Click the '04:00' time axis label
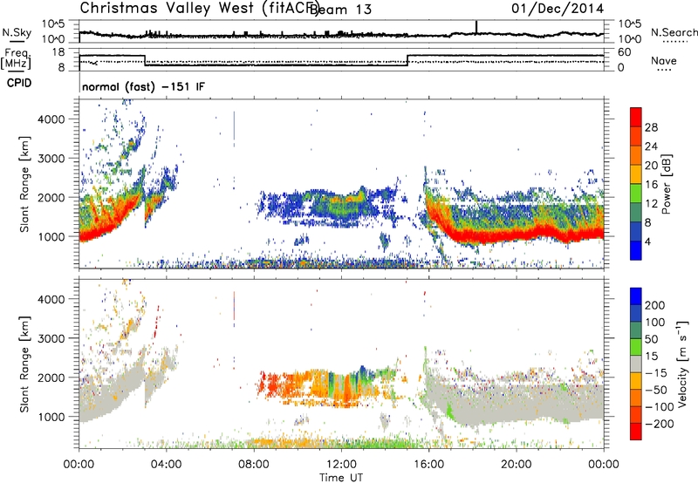The height and width of the screenshot is (483, 698). pyautogui.click(x=167, y=465)
